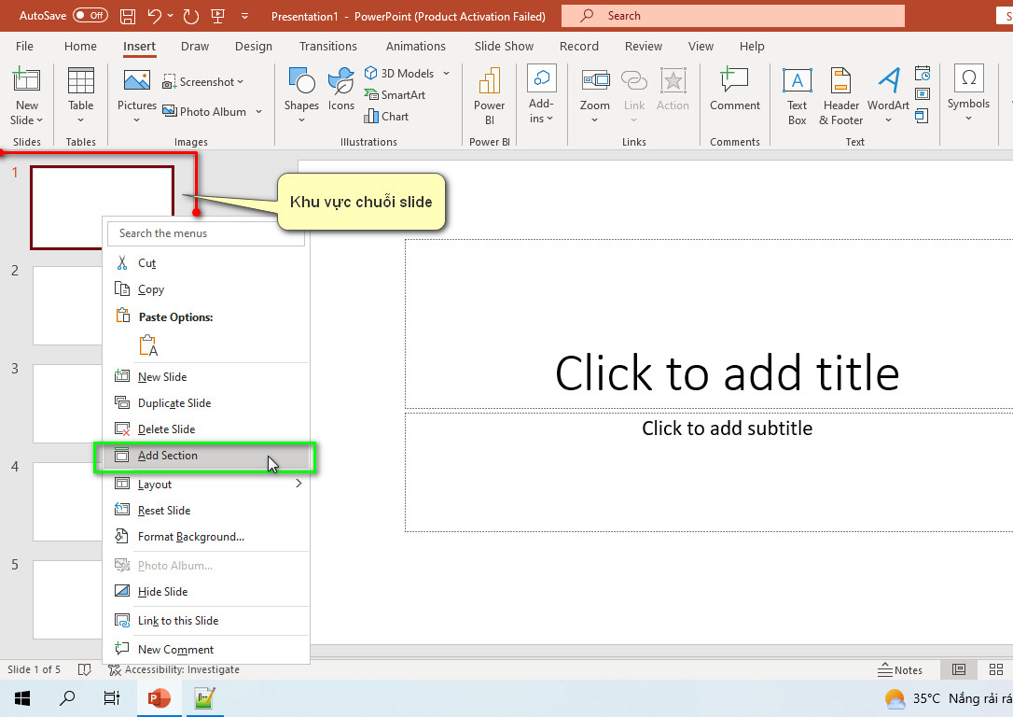Click the Object icon in Text group
The width and height of the screenshot is (1013, 717).
(923, 116)
